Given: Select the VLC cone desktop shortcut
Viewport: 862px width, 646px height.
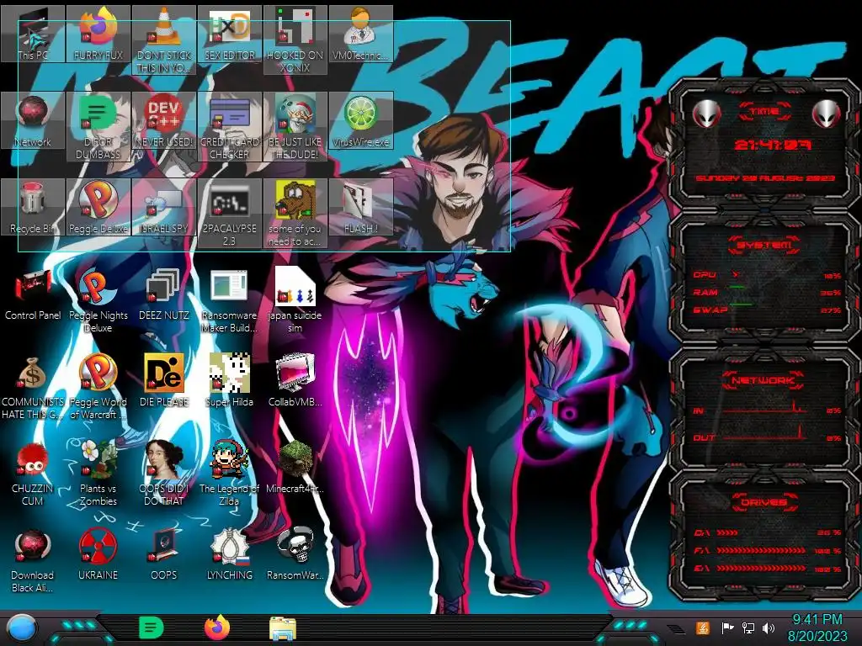Looking at the screenshot, I should [x=164, y=40].
